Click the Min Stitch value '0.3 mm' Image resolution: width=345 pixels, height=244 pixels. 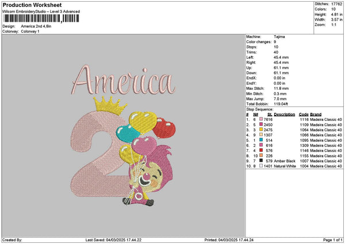tap(280, 94)
